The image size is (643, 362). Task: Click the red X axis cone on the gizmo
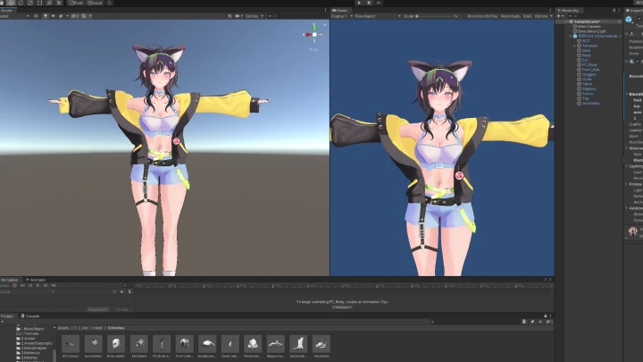(x=308, y=35)
